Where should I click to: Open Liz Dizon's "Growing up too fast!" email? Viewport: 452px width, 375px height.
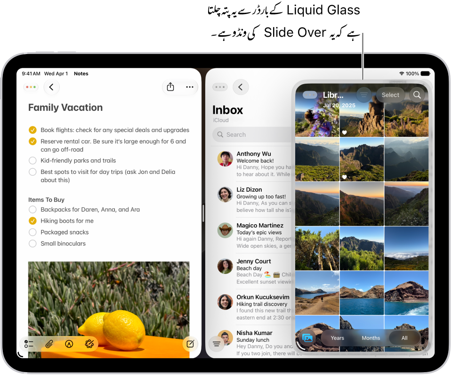point(254,199)
